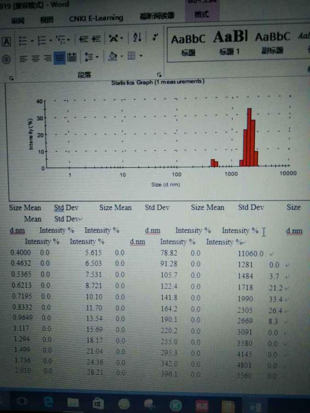The width and height of the screenshot is (310, 413).
Task: Apply the 标题 1 style
Action: (x=230, y=43)
